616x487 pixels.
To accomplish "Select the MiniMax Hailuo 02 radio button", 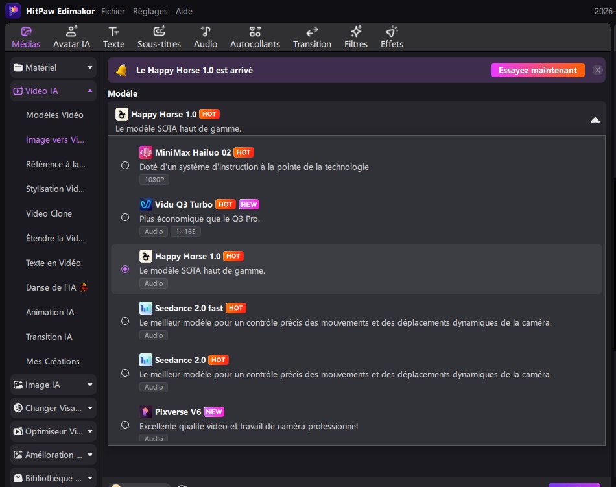I will click(125, 166).
